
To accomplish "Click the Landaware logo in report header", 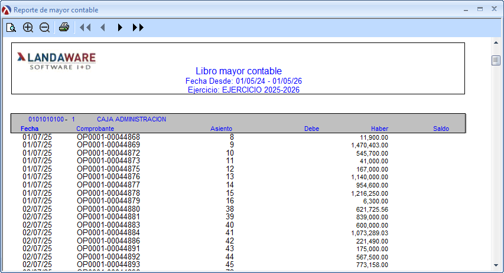I will point(57,61).
